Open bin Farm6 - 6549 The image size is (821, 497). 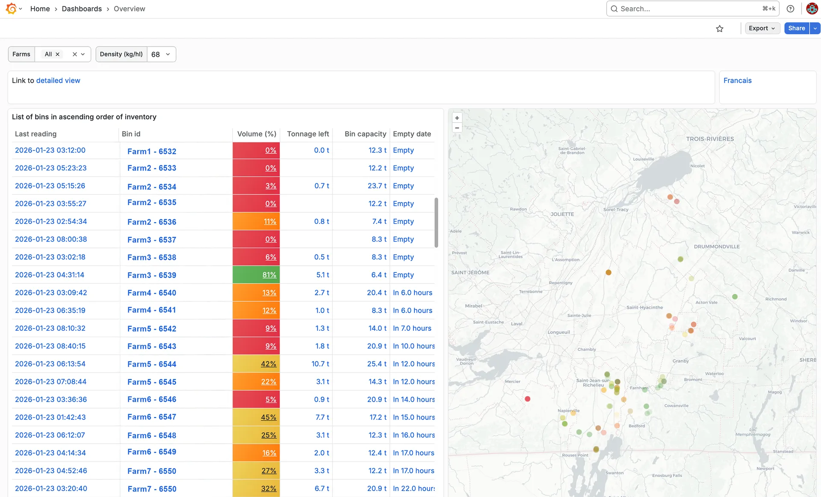(x=152, y=452)
